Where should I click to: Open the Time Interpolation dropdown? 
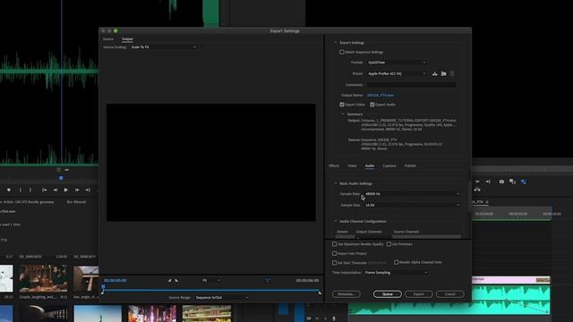coord(396,273)
